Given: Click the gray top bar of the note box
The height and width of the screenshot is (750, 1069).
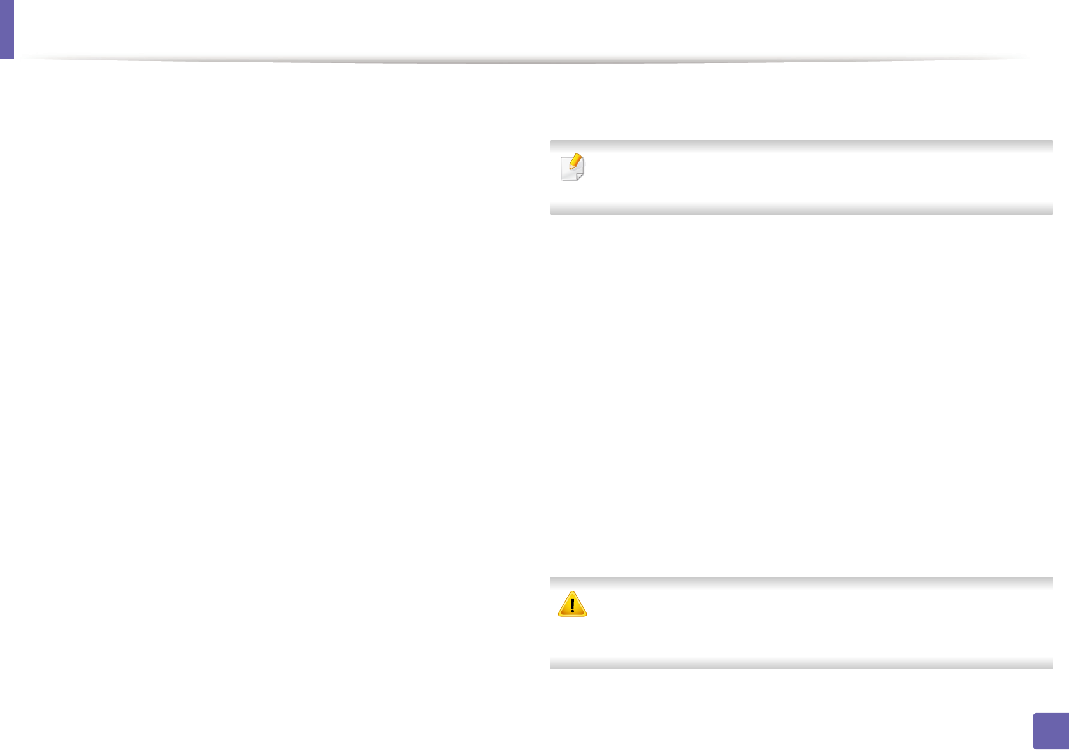Looking at the screenshot, I should coord(801,146).
